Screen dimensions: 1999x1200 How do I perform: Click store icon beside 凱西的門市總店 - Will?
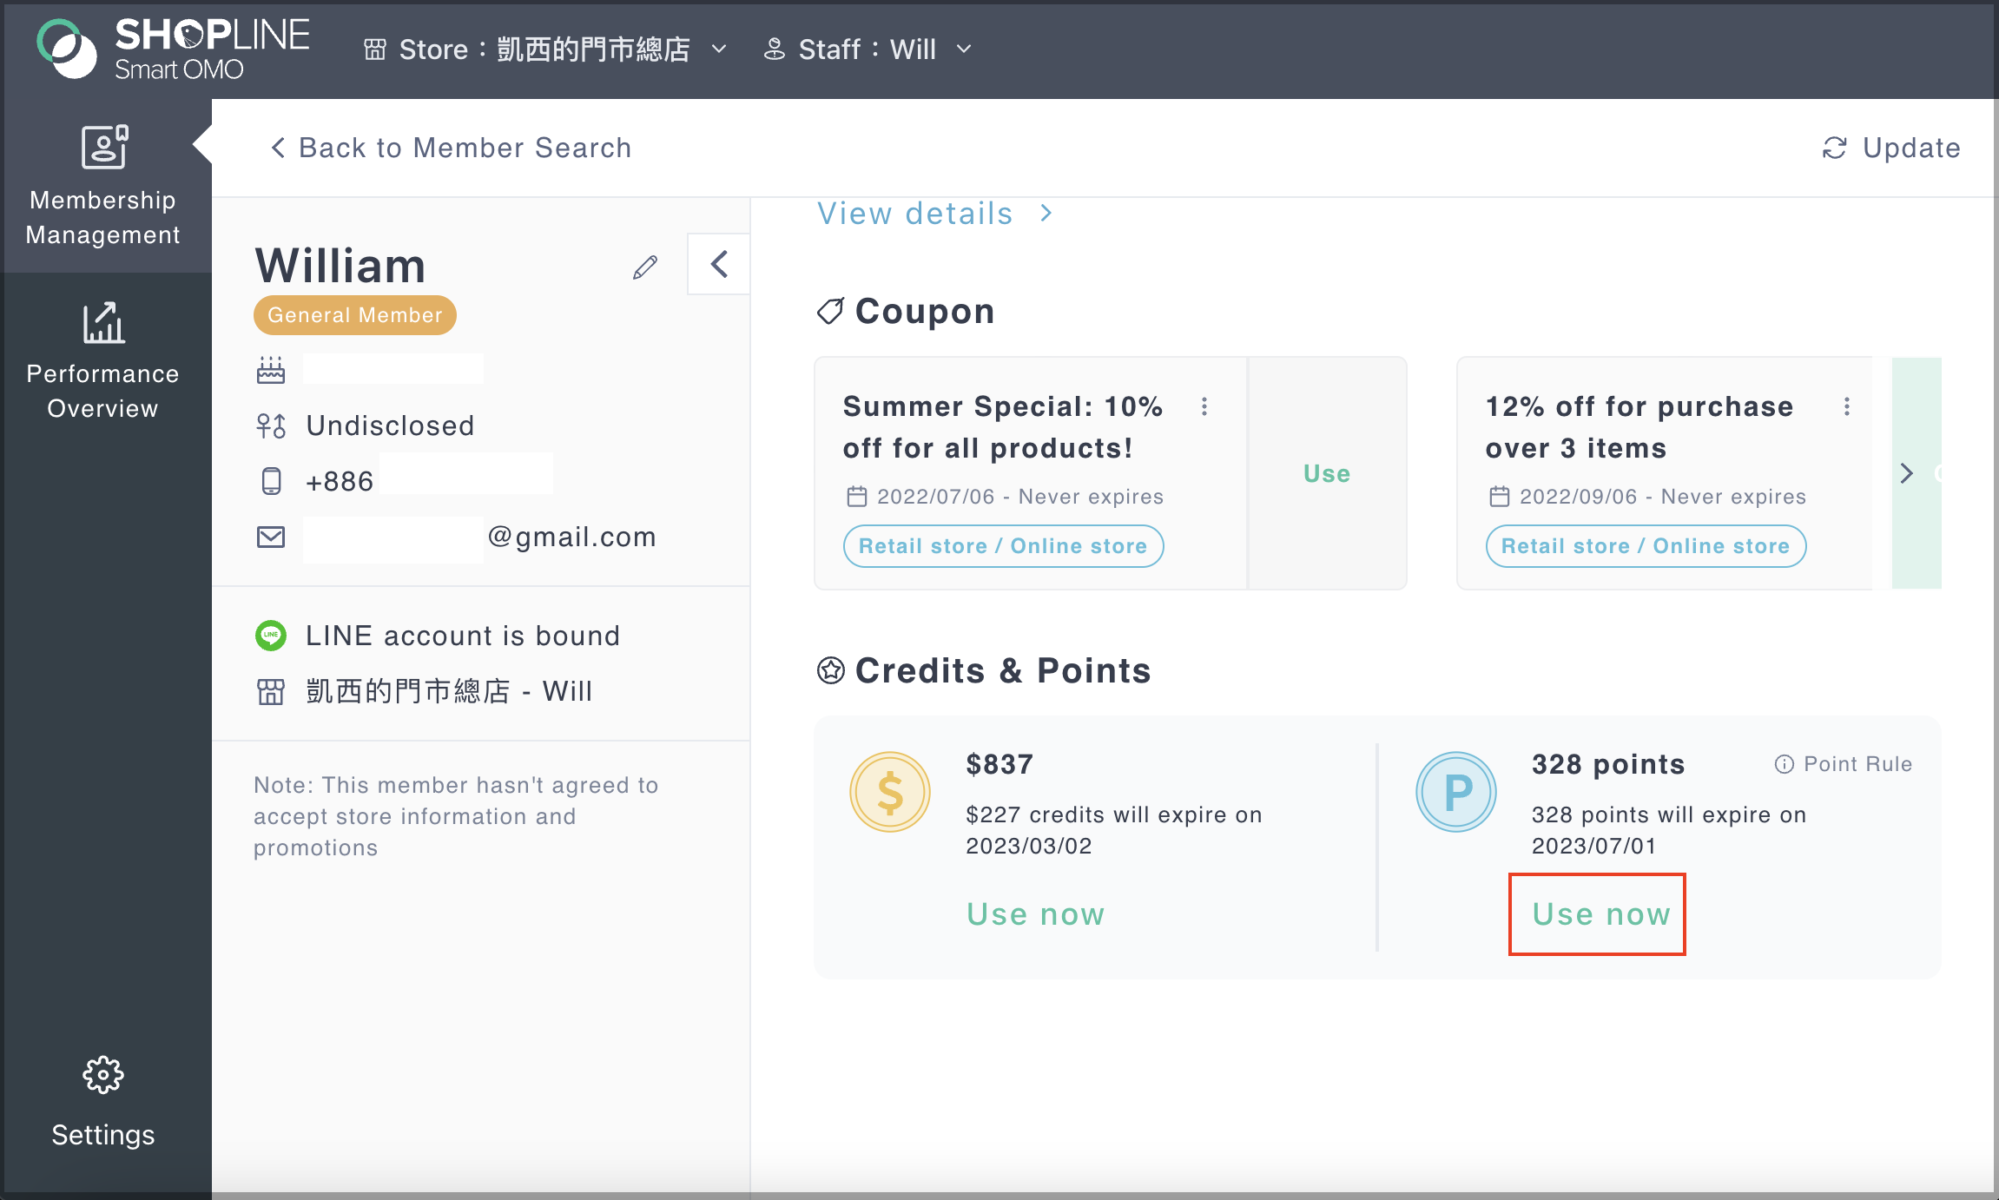[x=271, y=692]
